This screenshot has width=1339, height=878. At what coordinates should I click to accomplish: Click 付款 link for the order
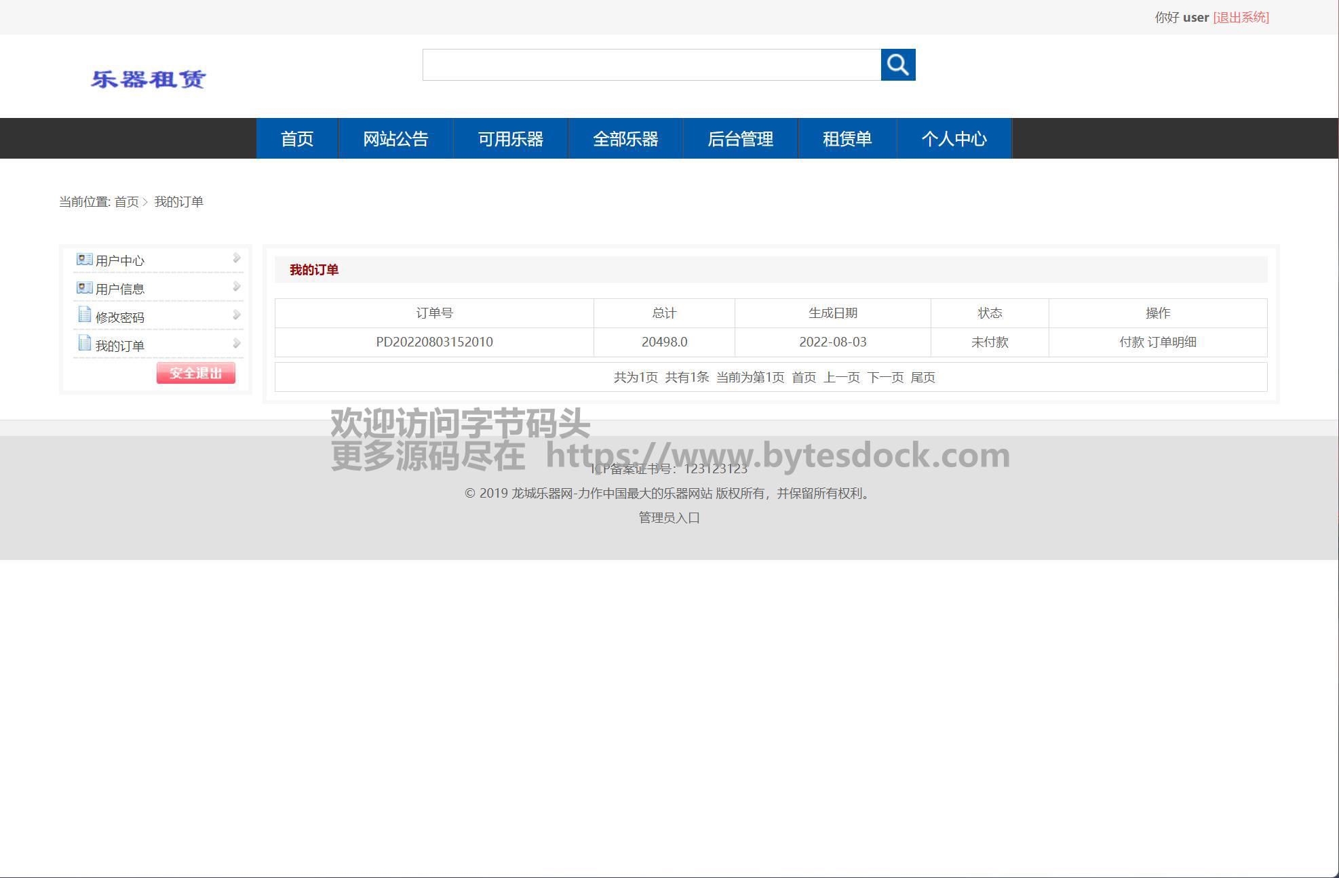pos(1131,342)
